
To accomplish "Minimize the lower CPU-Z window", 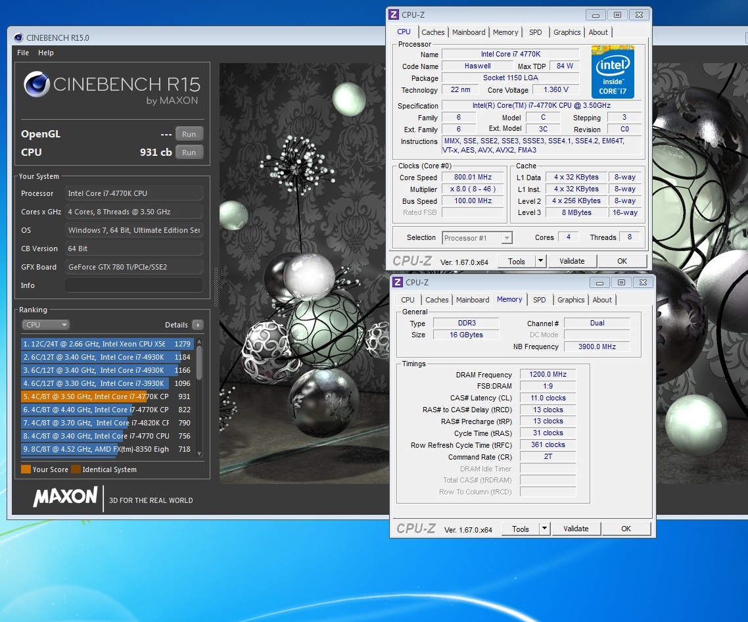I will pos(599,282).
